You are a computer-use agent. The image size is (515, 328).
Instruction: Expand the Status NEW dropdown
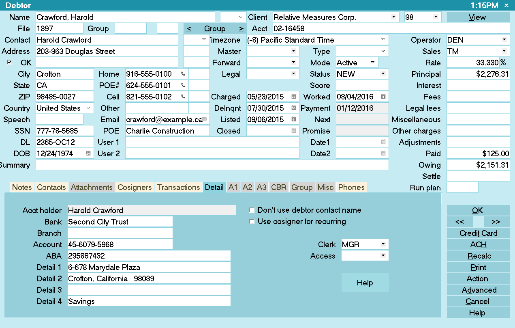pyautogui.click(x=383, y=74)
